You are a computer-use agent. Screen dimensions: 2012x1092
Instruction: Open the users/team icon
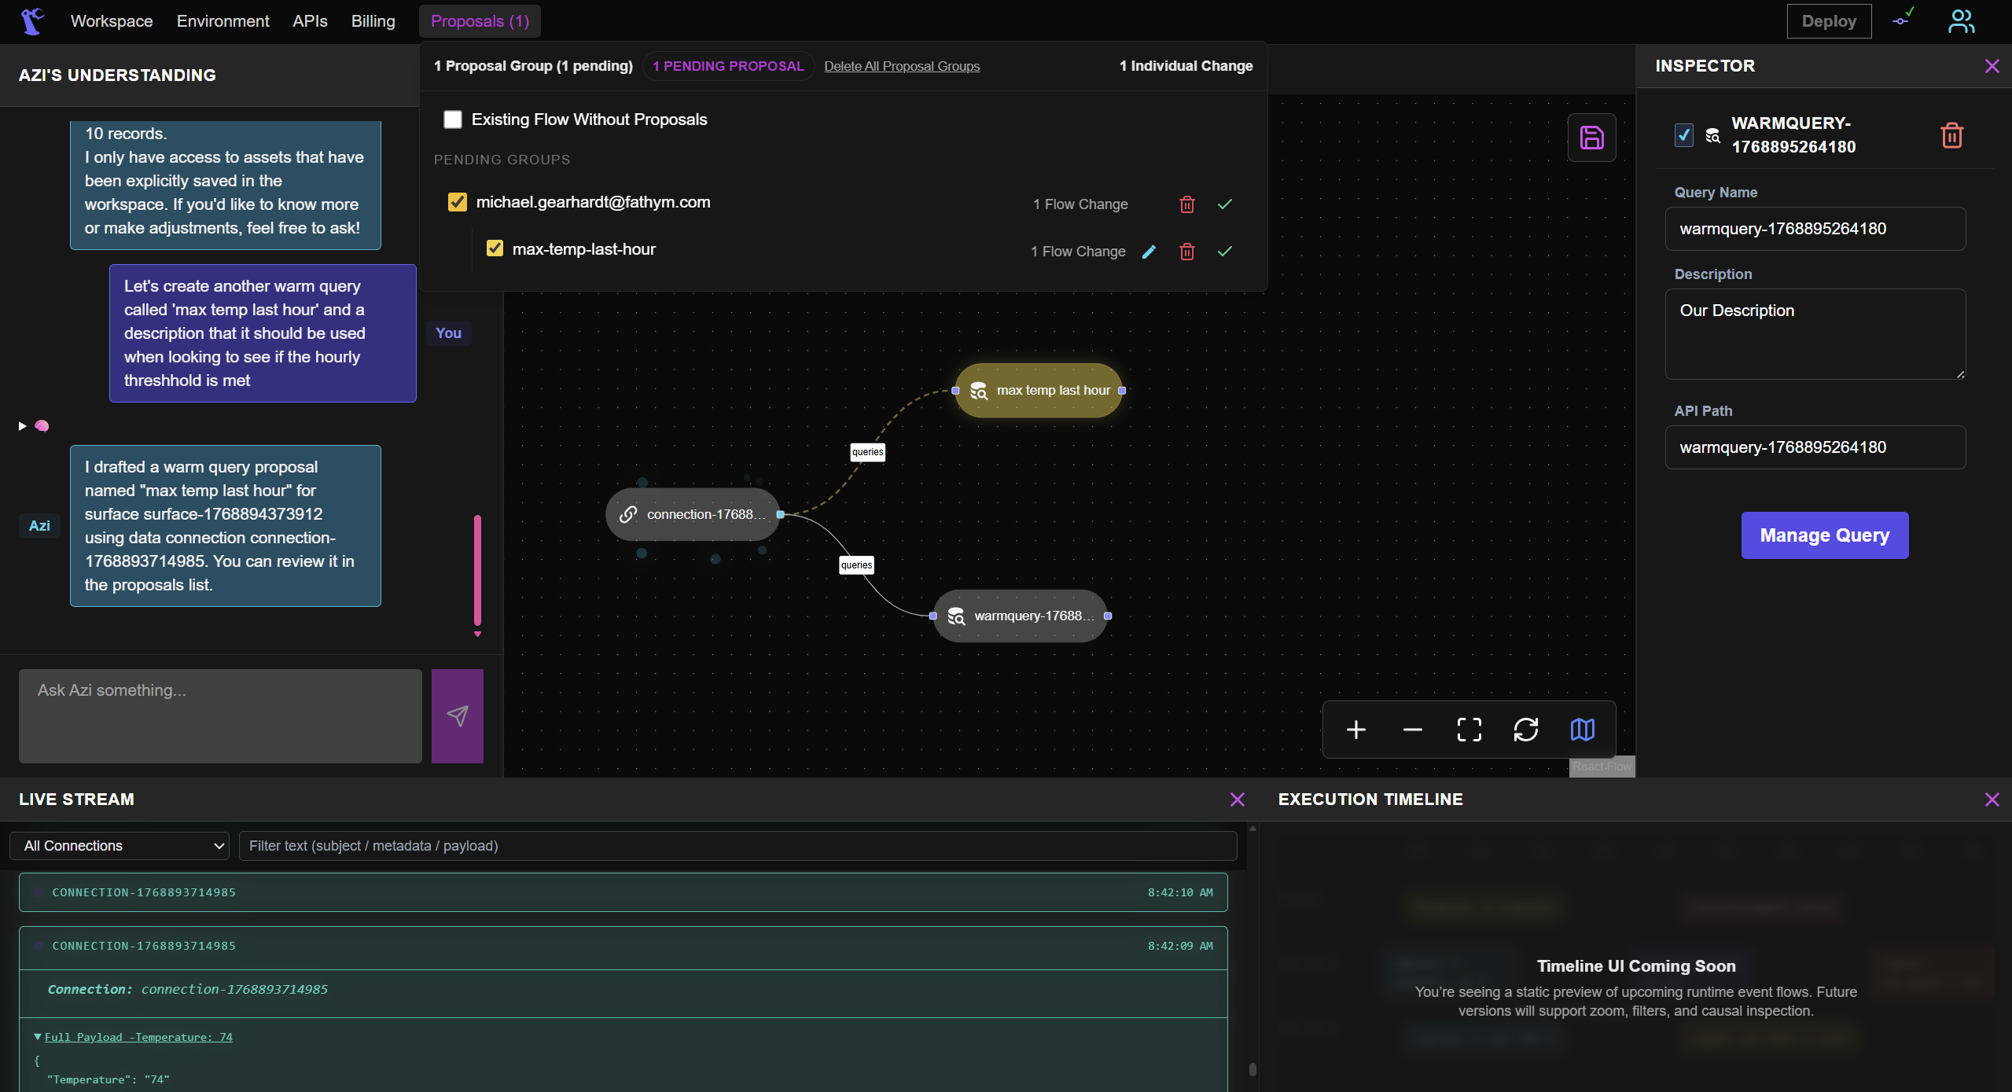(x=1961, y=21)
